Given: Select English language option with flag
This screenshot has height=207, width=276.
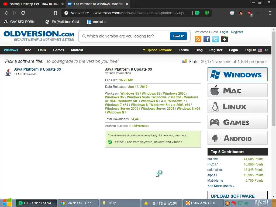Looking at the screenshot, I should pyautogui.click(x=253, y=50).
